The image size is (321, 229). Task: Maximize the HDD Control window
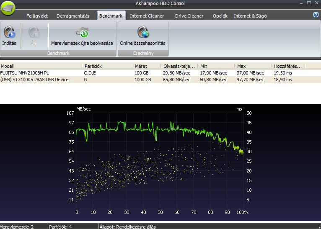tap(309, 3)
